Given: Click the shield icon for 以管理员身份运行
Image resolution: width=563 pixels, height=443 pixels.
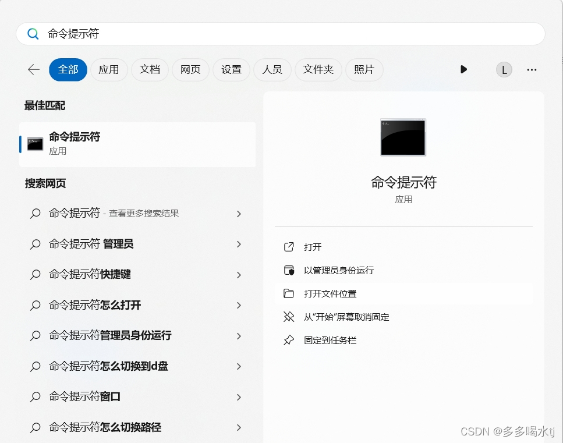Looking at the screenshot, I should [x=289, y=270].
